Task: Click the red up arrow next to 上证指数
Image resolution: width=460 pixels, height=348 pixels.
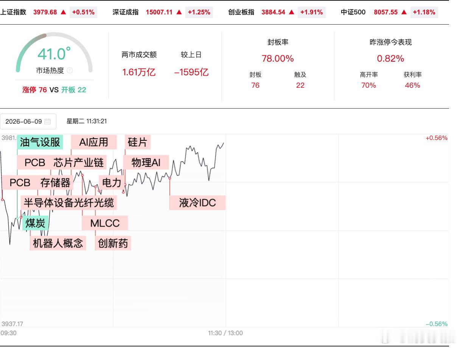Action: point(63,12)
